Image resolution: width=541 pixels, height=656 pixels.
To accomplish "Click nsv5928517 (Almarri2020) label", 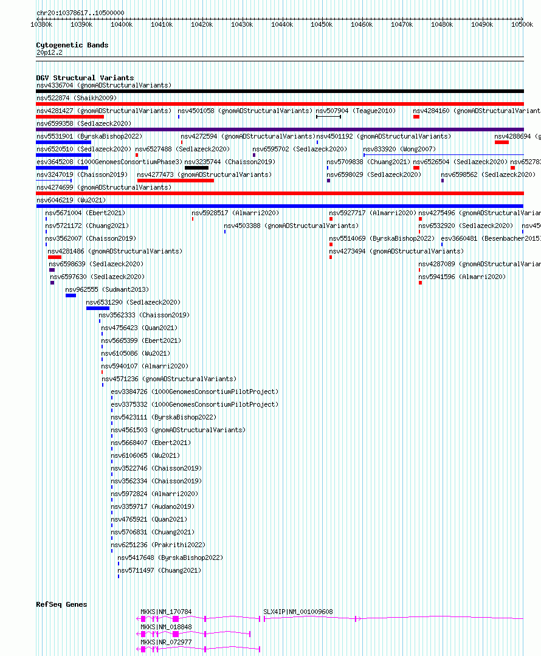I will point(235,213).
